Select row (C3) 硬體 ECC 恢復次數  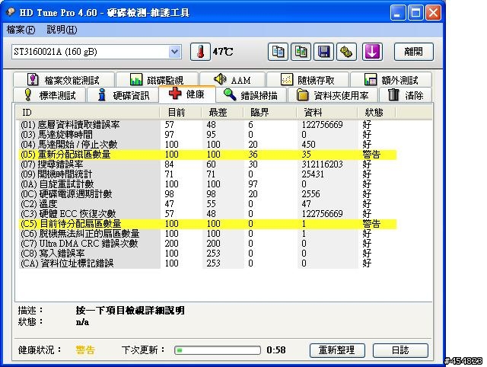click(x=208, y=214)
